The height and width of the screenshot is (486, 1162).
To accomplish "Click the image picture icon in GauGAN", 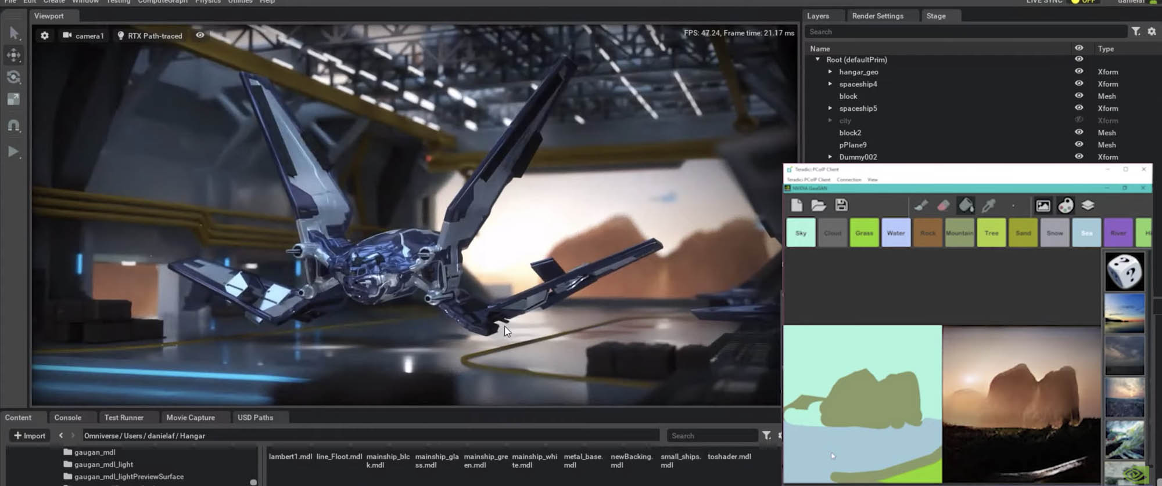I will point(1043,205).
